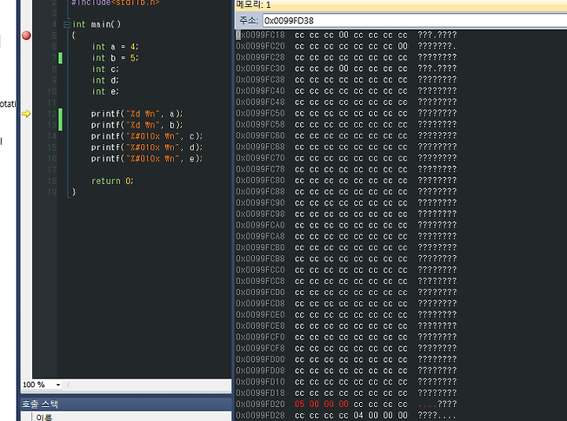The image size is (567, 421).
Task: Click the printf statement printing variable c
Action: 146,136
